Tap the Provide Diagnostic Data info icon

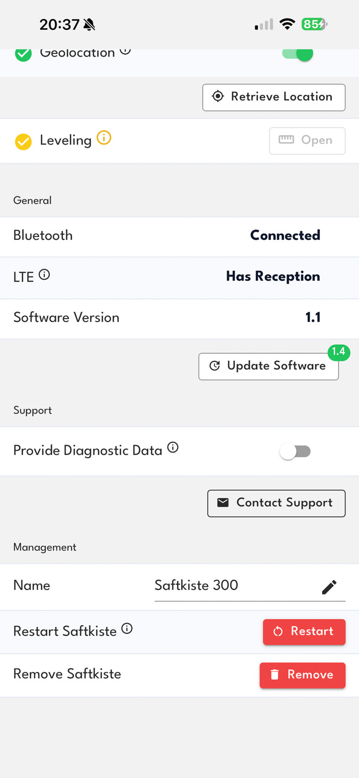pos(173,448)
